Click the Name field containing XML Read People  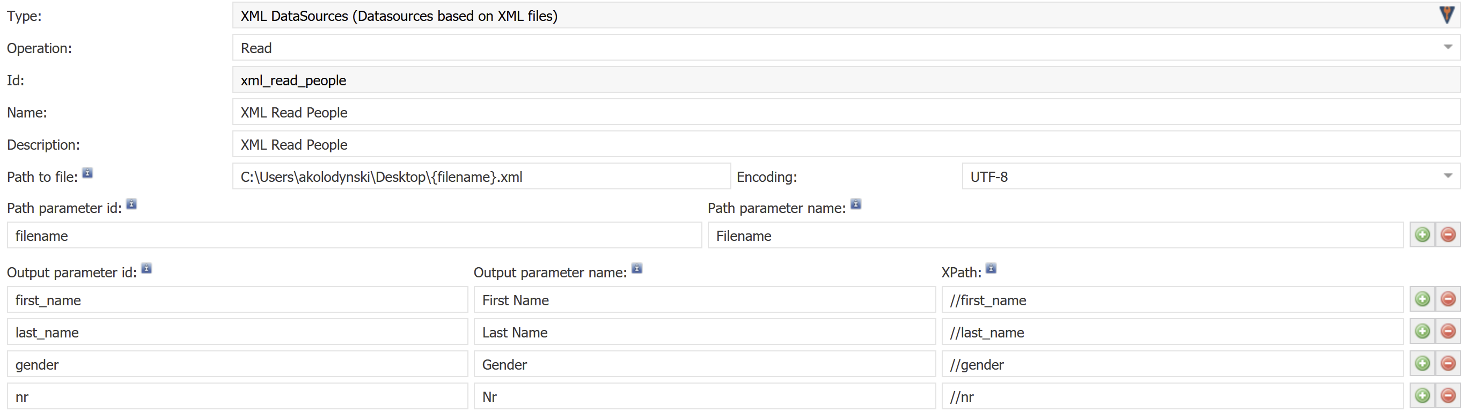[x=846, y=112]
